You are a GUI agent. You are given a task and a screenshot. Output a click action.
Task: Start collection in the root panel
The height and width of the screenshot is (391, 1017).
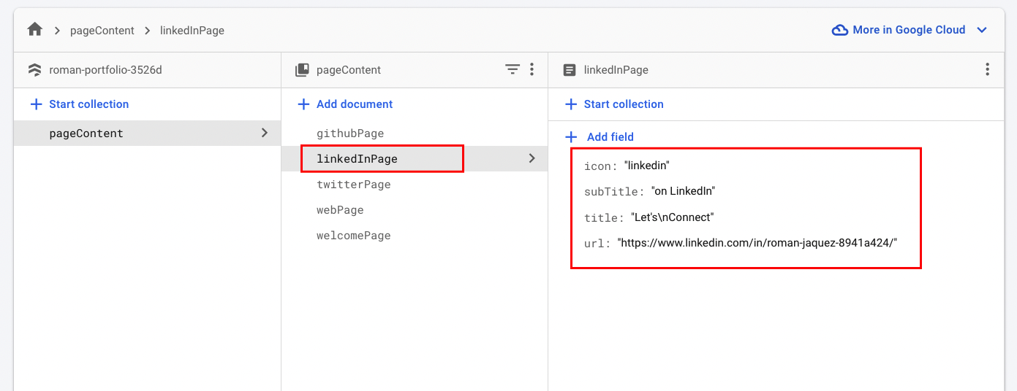coord(79,104)
